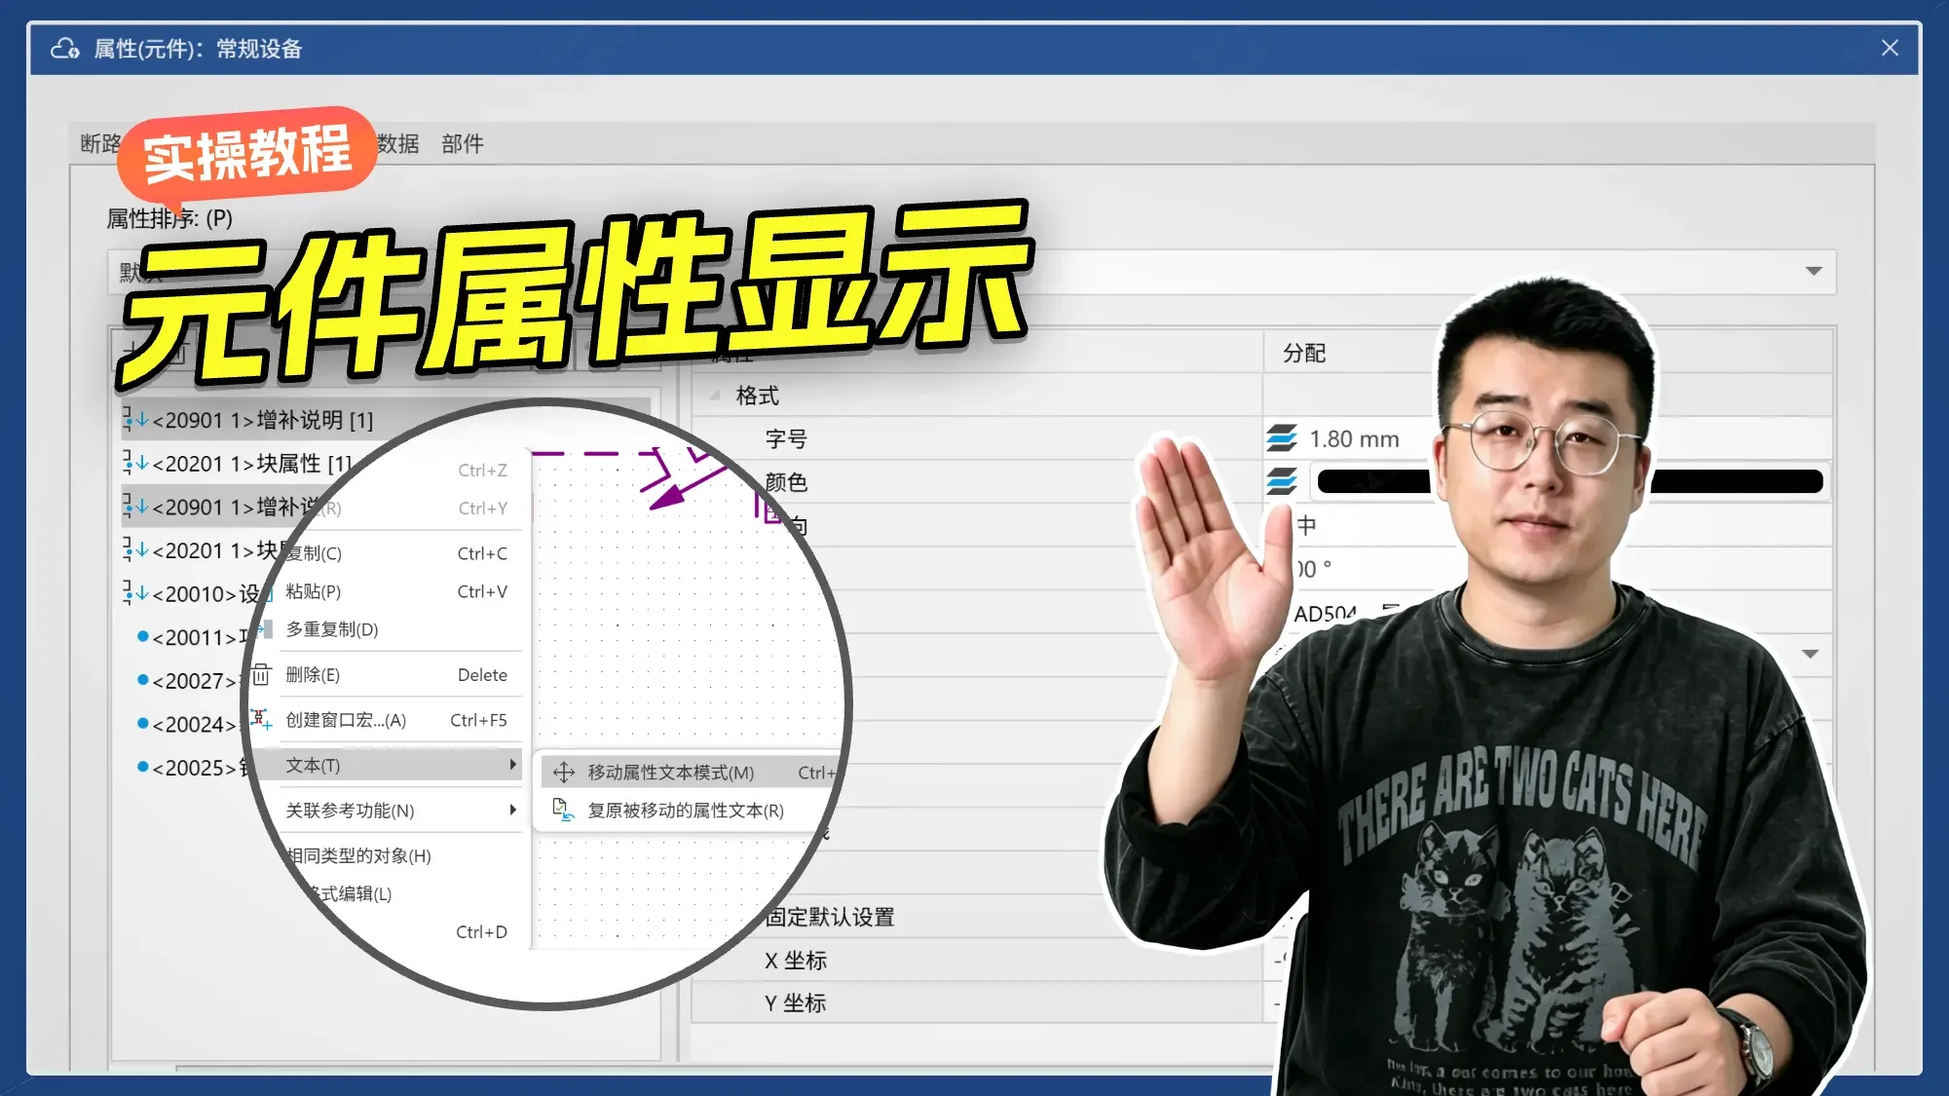Select the <20024> property row
The image size is (1949, 1096).
tap(191, 725)
